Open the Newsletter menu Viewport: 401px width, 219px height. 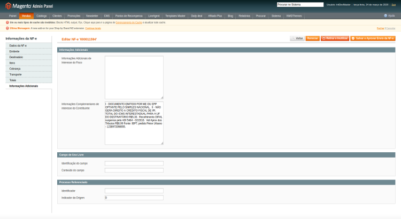92,16
